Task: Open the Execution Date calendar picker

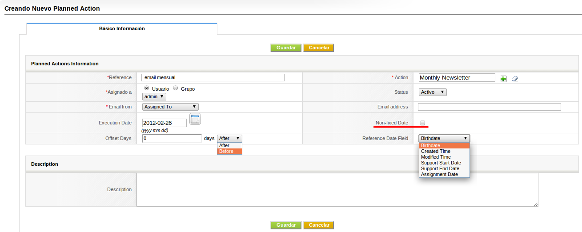Action: tap(195, 119)
